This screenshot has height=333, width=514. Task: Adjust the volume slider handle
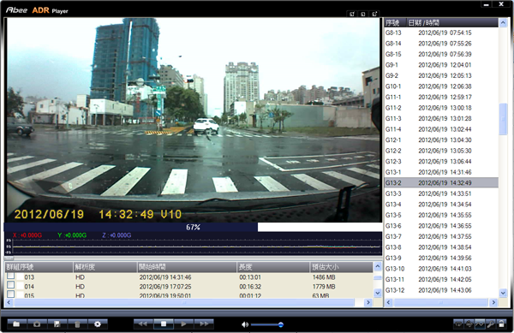coord(281,324)
